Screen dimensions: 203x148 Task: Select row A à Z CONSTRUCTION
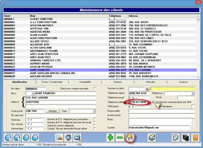(x=100, y=22)
